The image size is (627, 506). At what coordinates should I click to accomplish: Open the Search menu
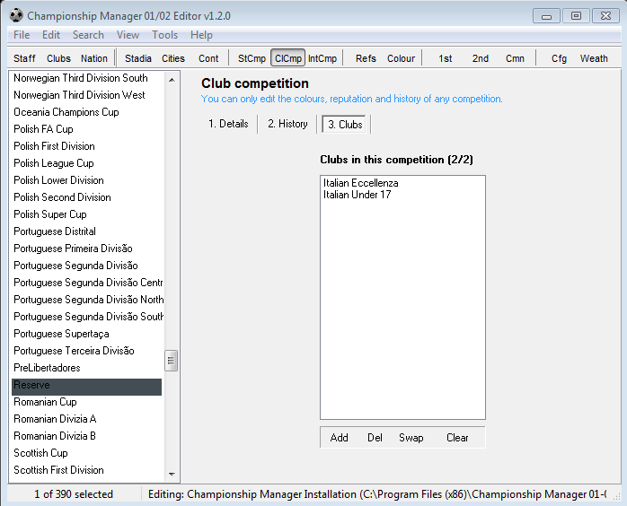pyautogui.click(x=88, y=35)
